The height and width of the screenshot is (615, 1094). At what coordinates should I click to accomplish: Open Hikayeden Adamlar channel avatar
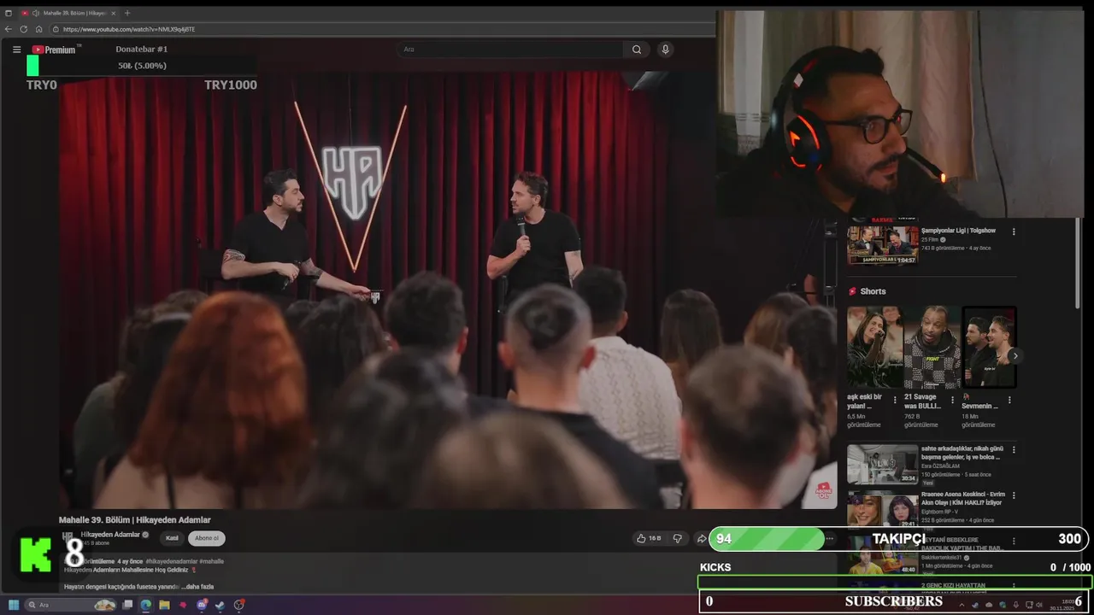68,537
